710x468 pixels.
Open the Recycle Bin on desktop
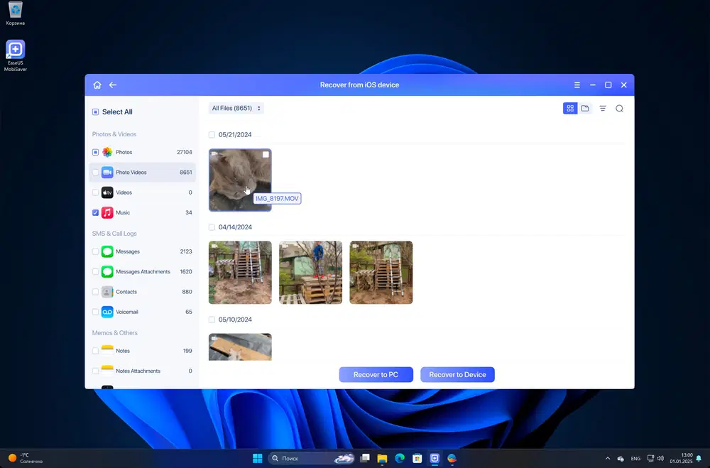16,13
